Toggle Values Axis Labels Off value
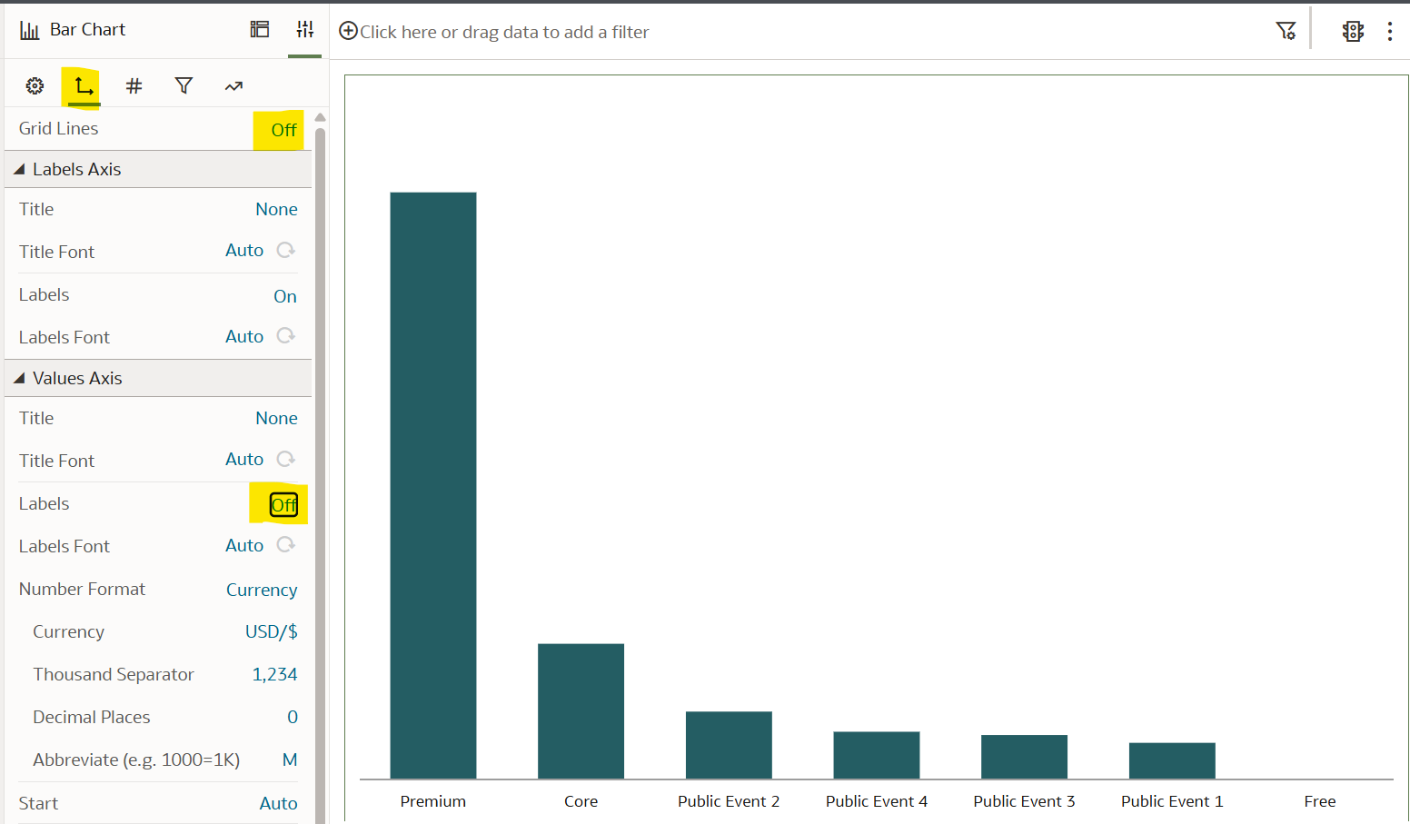Image resolution: width=1410 pixels, height=824 pixels. click(x=284, y=505)
